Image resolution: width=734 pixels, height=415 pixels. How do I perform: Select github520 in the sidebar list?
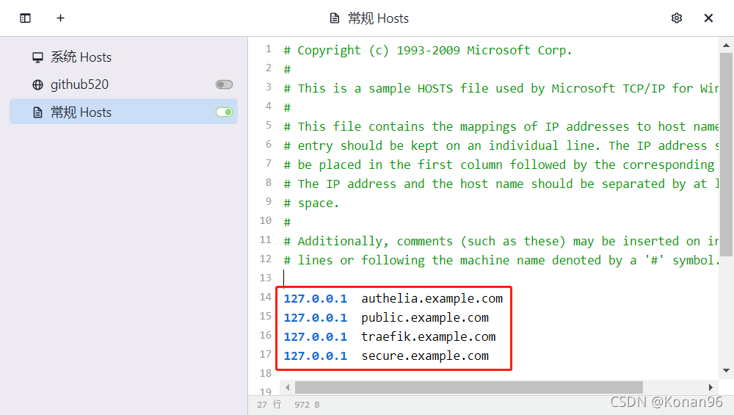[x=123, y=84]
